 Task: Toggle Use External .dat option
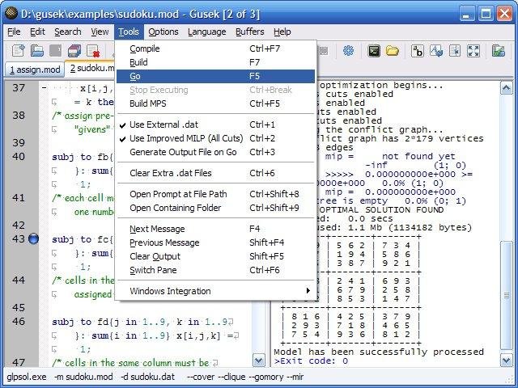point(215,124)
